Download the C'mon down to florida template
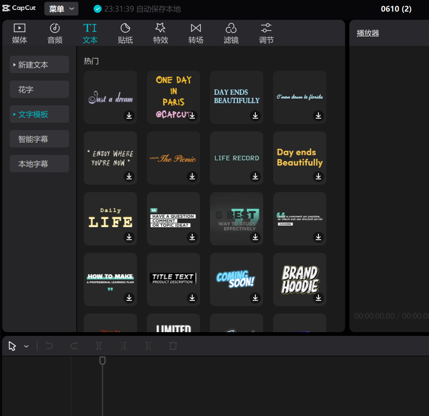 tap(318, 116)
